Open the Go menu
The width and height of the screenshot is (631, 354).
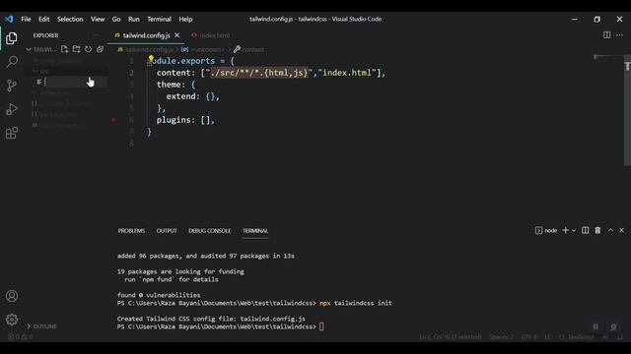click(x=116, y=19)
